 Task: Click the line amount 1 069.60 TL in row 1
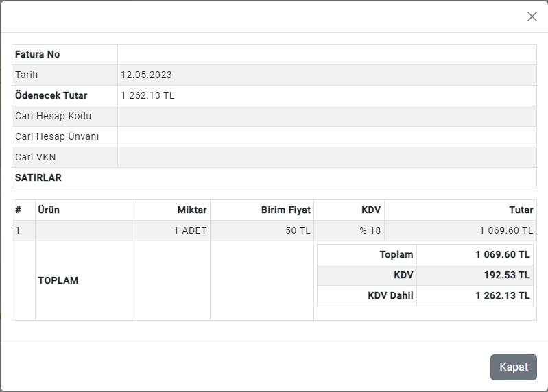point(506,231)
